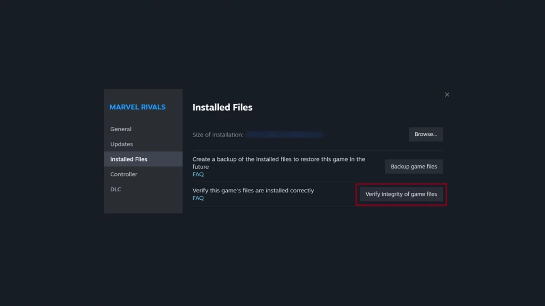Click the Browse... button
The width and height of the screenshot is (545, 306).
tap(425, 134)
